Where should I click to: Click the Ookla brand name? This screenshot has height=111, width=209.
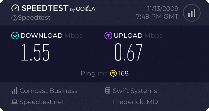(86, 9)
